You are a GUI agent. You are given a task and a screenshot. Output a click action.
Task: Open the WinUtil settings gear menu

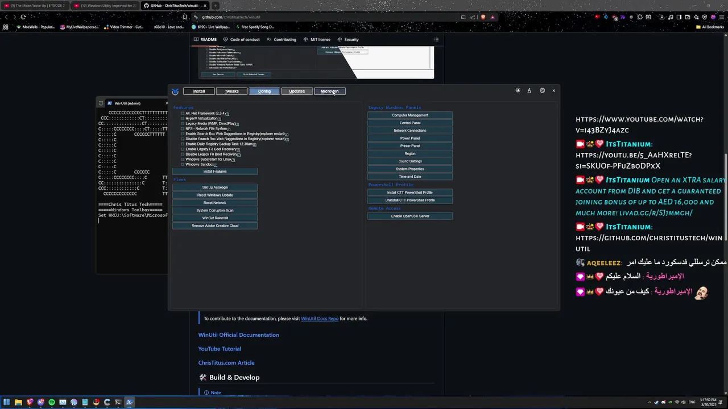pyautogui.click(x=542, y=91)
